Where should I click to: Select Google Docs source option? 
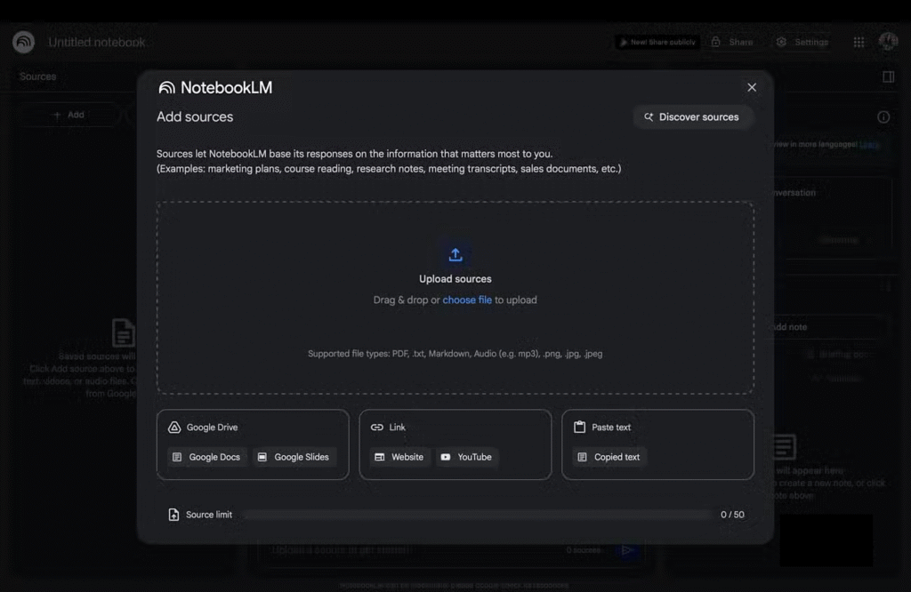[x=206, y=457]
